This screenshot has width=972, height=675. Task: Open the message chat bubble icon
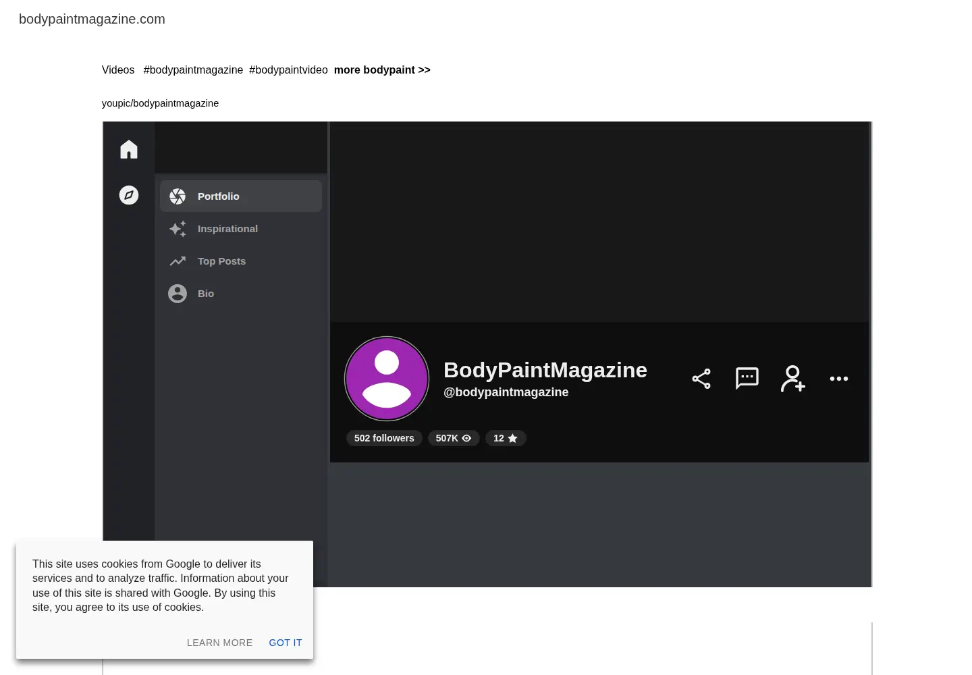[747, 379]
